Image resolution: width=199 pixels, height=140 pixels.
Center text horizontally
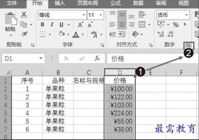point(122,25)
